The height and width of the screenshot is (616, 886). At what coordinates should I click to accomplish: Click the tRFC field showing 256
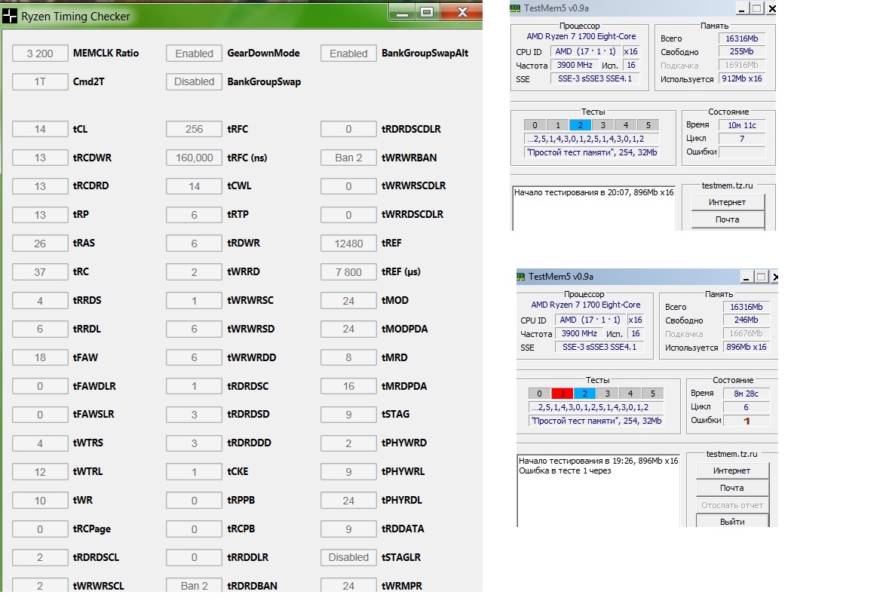coord(194,129)
